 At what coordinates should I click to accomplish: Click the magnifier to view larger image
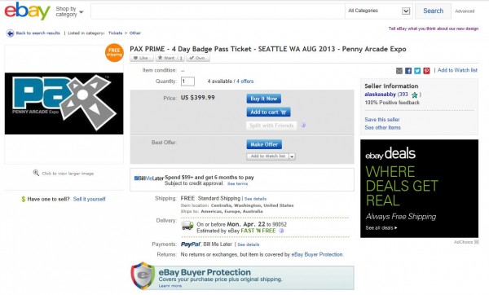point(36,173)
